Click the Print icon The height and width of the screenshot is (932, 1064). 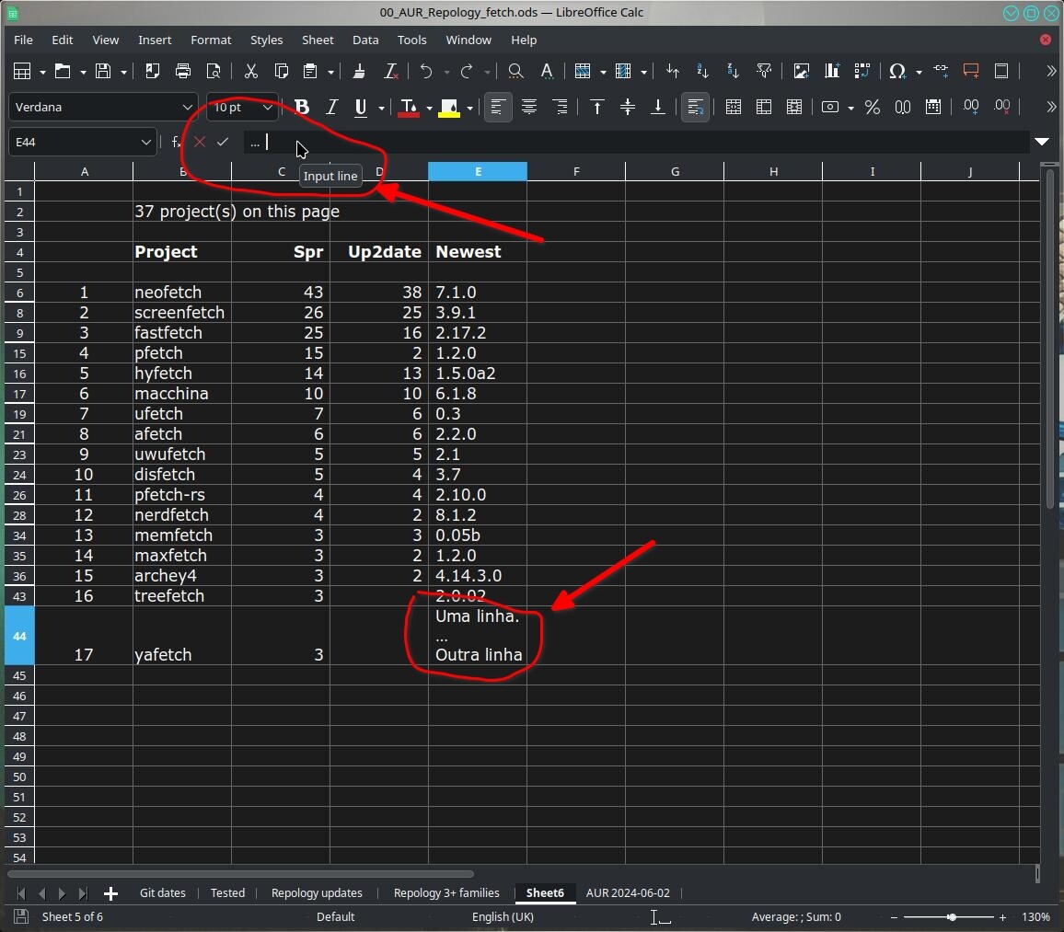click(x=182, y=71)
